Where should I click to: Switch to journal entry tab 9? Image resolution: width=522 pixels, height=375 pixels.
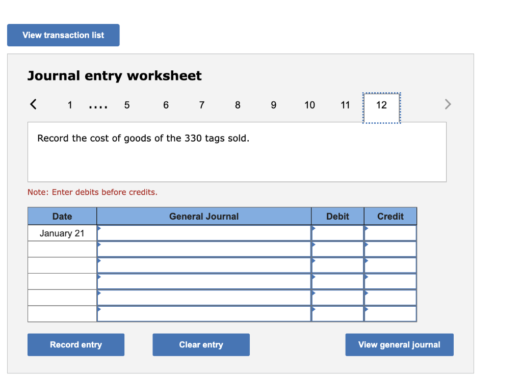click(273, 105)
